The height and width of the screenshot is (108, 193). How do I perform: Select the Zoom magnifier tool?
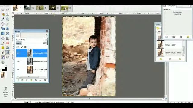click(x=8, y=19)
